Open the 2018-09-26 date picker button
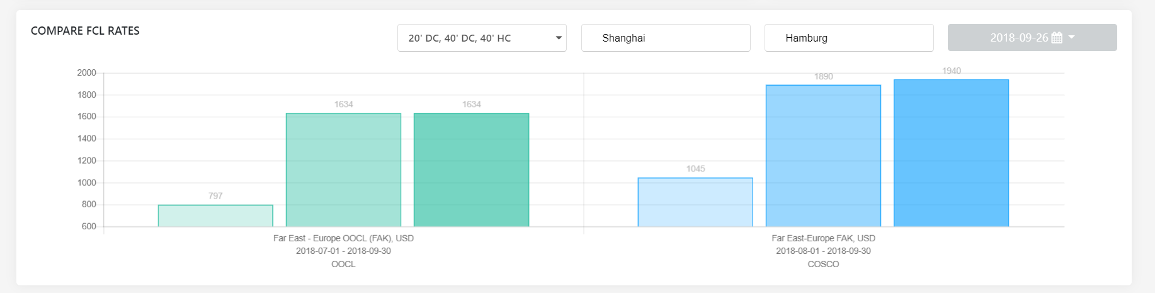Image resolution: width=1155 pixels, height=293 pixels. 1032,38
